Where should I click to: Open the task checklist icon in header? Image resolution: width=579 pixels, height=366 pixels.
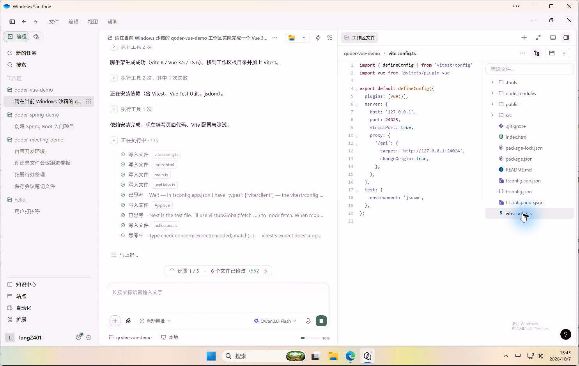click(x=330, y=38)
